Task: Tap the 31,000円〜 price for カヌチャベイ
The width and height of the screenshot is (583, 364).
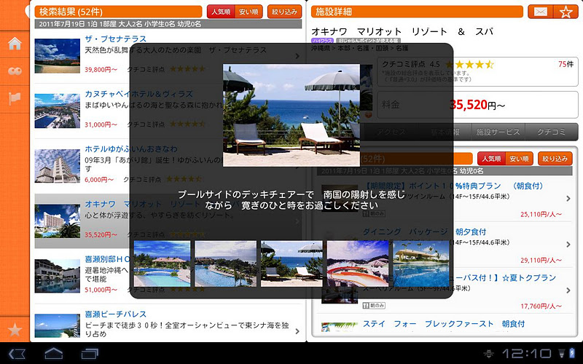Action: [x=101, y=124]
